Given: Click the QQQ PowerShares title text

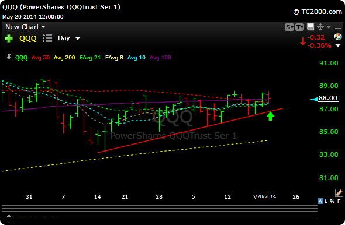Looking at the screenshot, I should (61, 7).
